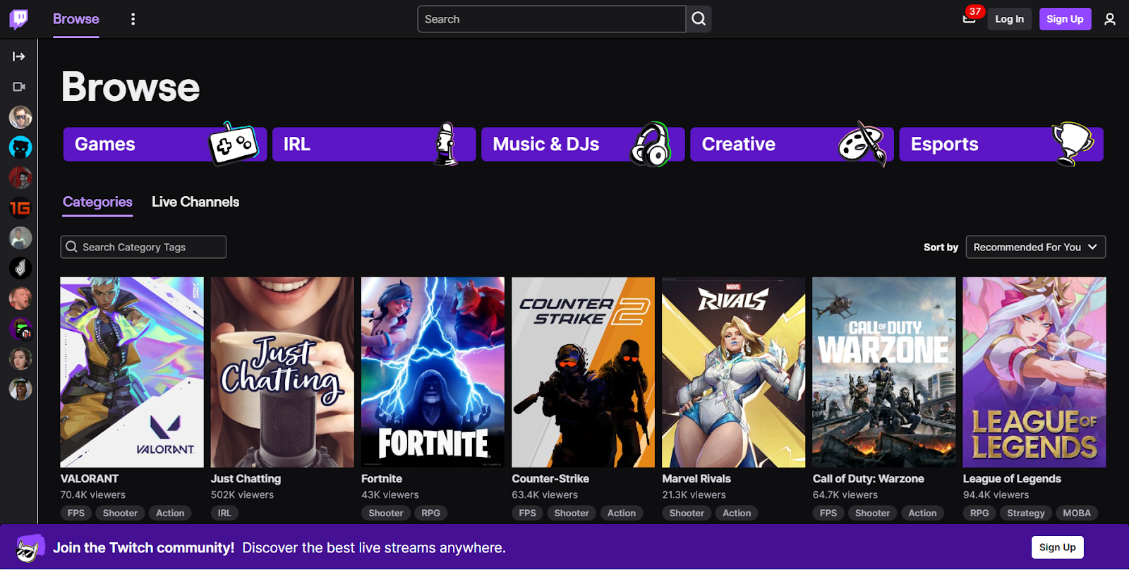Click the Counter-Strike title link
This screenshot has width=1129, height=570.
point(550,479)
